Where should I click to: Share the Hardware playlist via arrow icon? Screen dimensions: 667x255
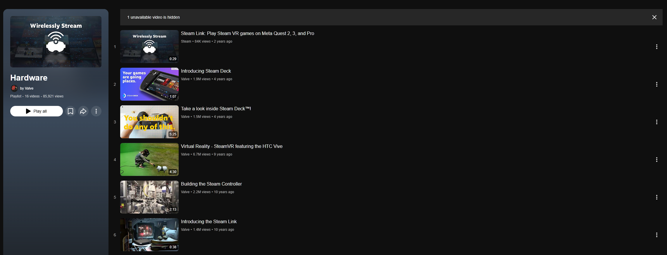(83, 111)
